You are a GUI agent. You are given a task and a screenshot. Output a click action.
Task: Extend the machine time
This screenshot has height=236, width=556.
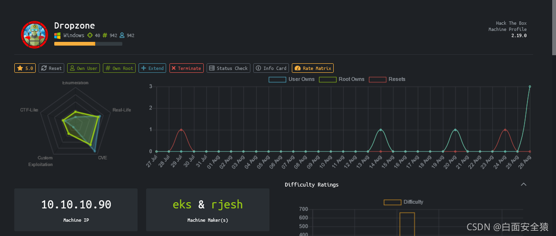point(152,68)
